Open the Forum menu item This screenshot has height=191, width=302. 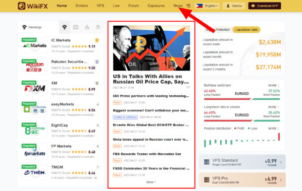tap(134, 6)
